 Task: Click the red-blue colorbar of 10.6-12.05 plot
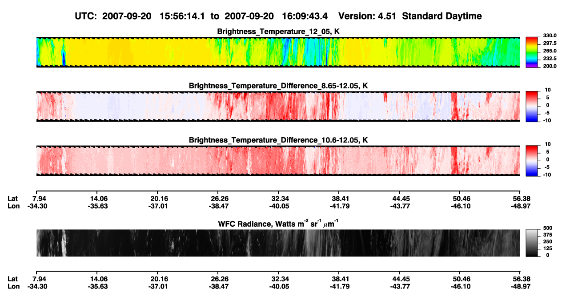(532, 161)
